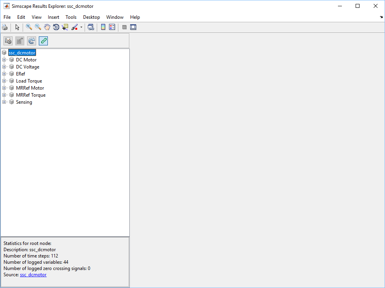Maximize the Simscape Results Explorer window
The image size is (385, 288).
coord(358,6)
